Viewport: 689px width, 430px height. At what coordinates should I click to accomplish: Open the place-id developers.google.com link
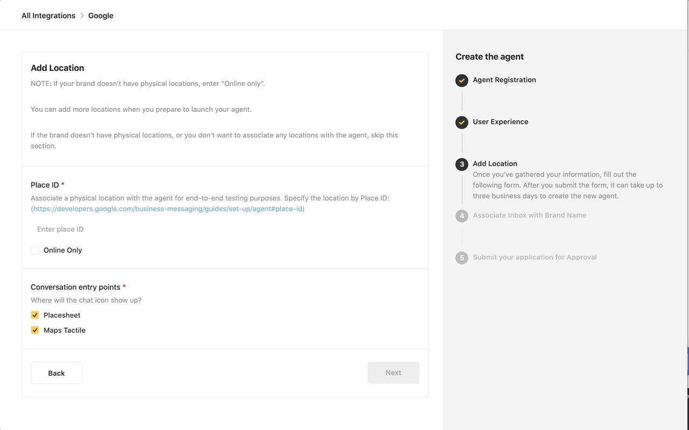pyautogui.click(x=167, y=209)
